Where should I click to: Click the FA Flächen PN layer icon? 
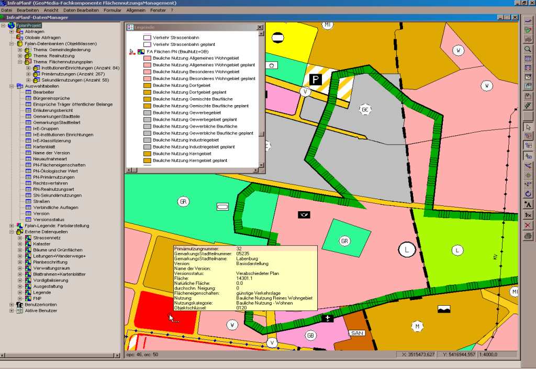point(140,52)
